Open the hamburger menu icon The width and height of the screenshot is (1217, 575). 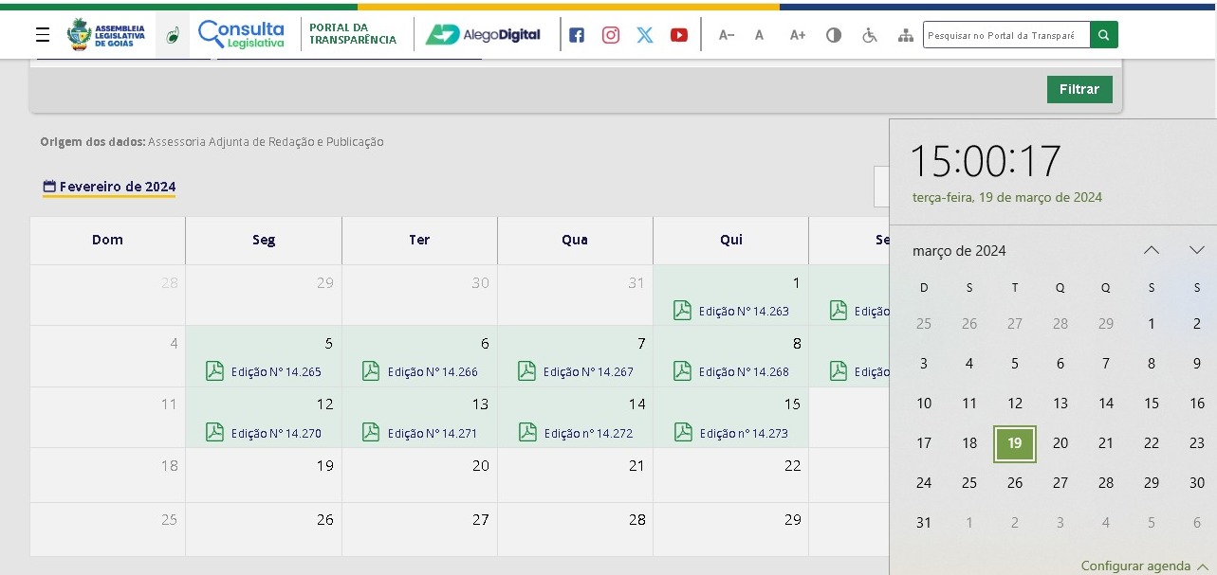[x=43, y=35]
